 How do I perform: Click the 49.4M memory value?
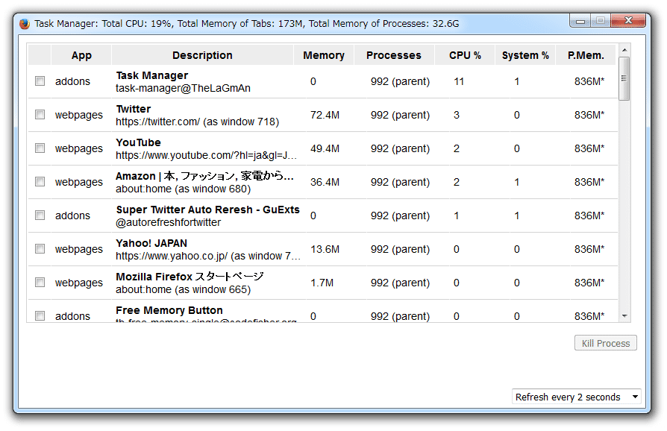(x=325, y=148)
